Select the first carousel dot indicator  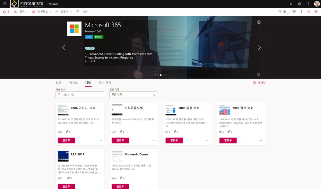[x=155, y=75]
